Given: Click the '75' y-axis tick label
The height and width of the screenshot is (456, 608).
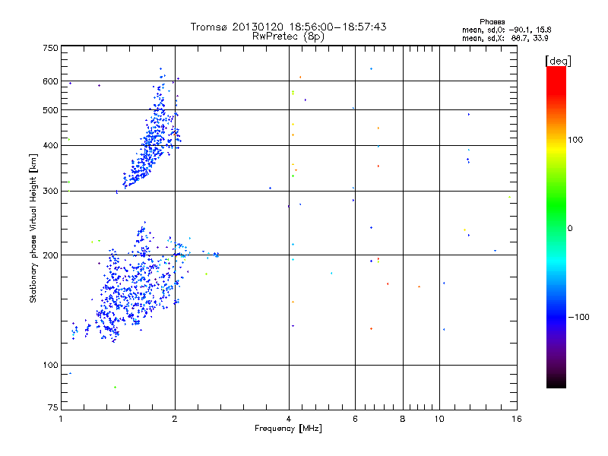Looking at the screenshot, I should [53, 407].
